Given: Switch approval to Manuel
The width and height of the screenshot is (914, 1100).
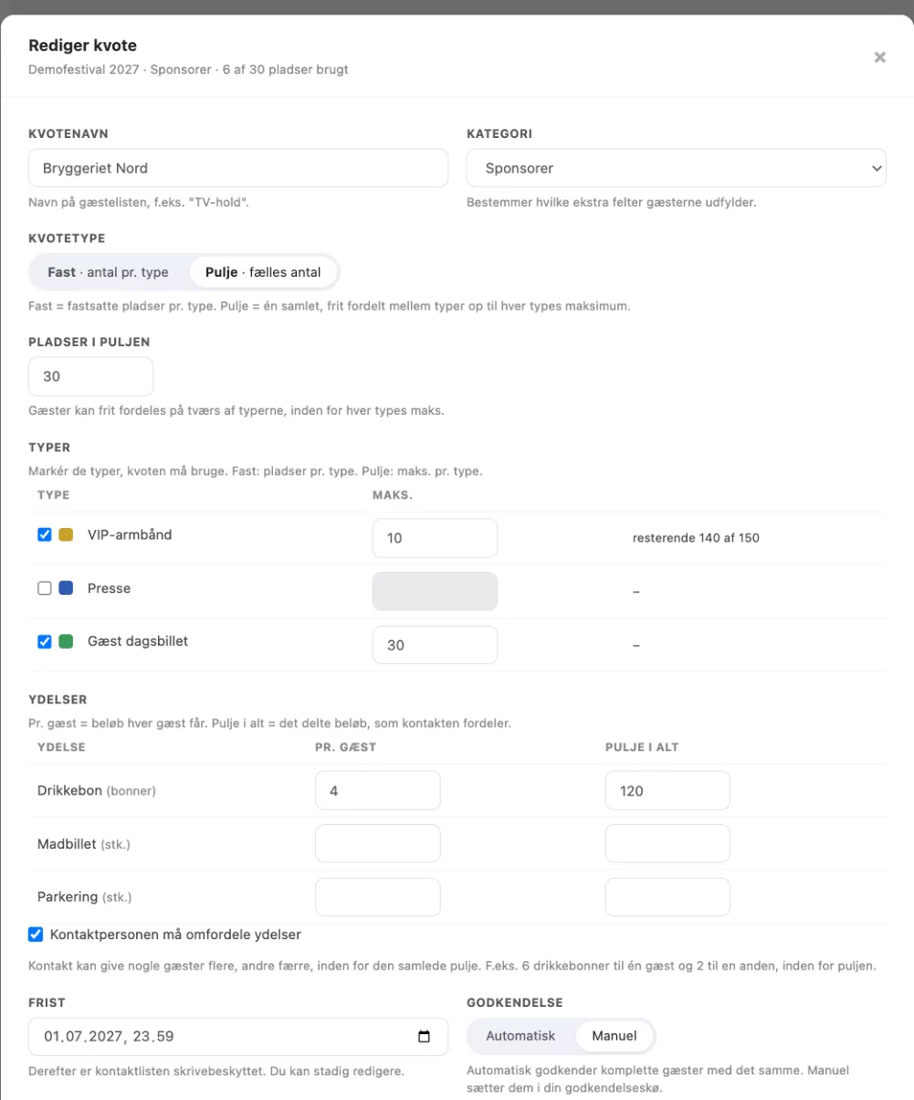Looking at the screenshot, I should pyautogui.click(x=615, y=1037).
